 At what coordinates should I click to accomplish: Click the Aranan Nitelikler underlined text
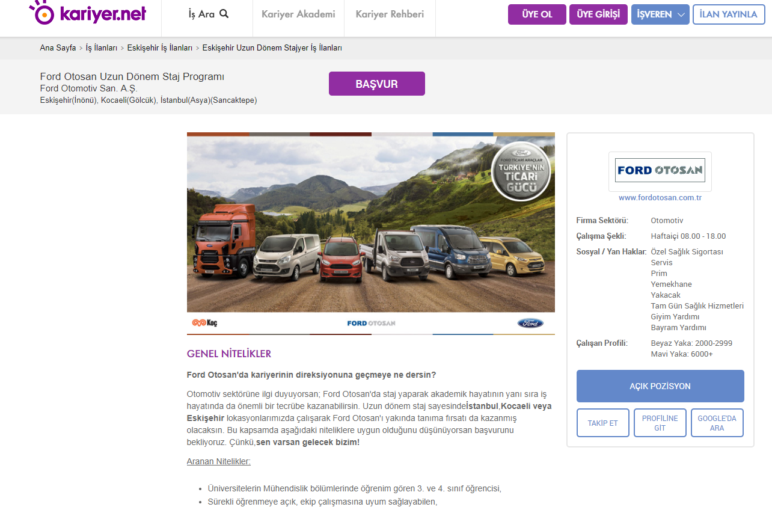(219, 461)
